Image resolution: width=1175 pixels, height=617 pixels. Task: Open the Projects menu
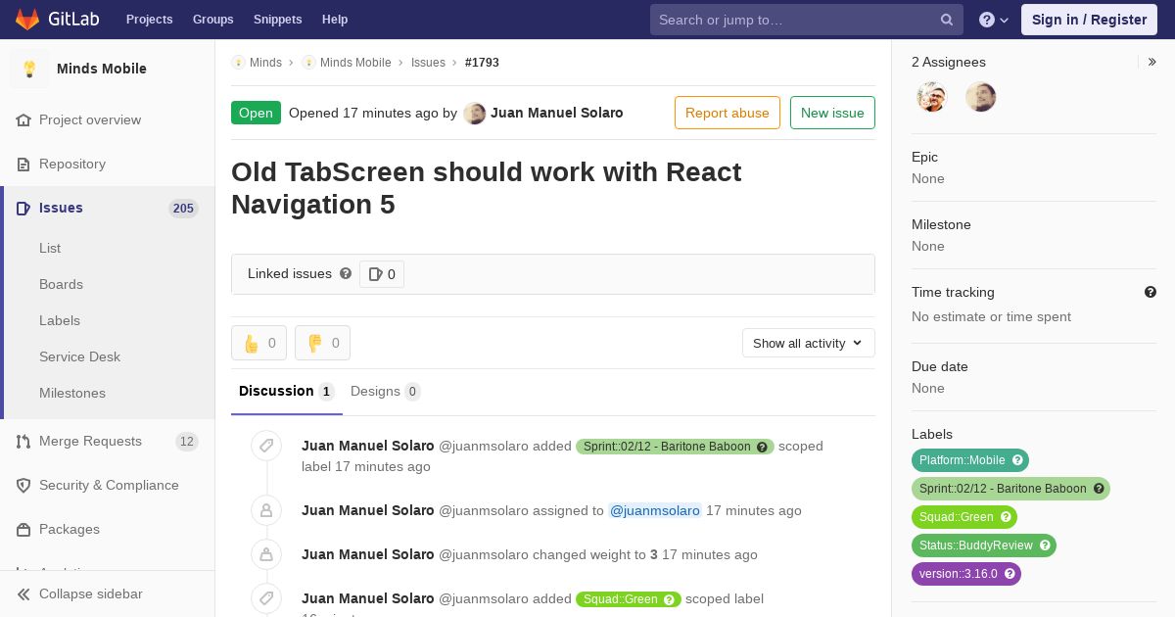pyautogui.click(x=149, y=20)
